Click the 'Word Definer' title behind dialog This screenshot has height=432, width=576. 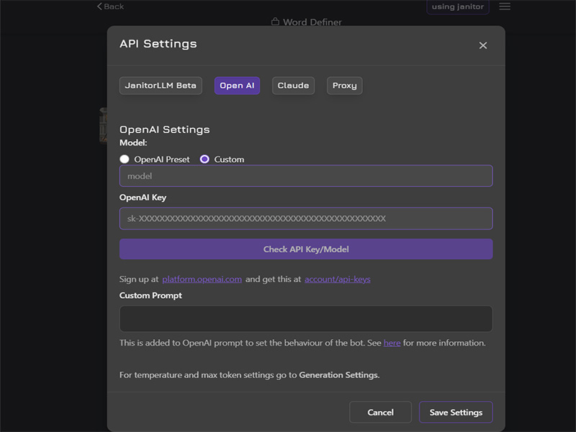click(x=312, y=22)
